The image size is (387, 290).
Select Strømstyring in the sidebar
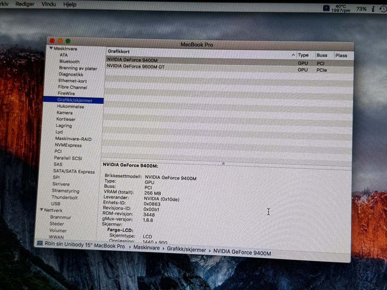[x=66, y=191]
